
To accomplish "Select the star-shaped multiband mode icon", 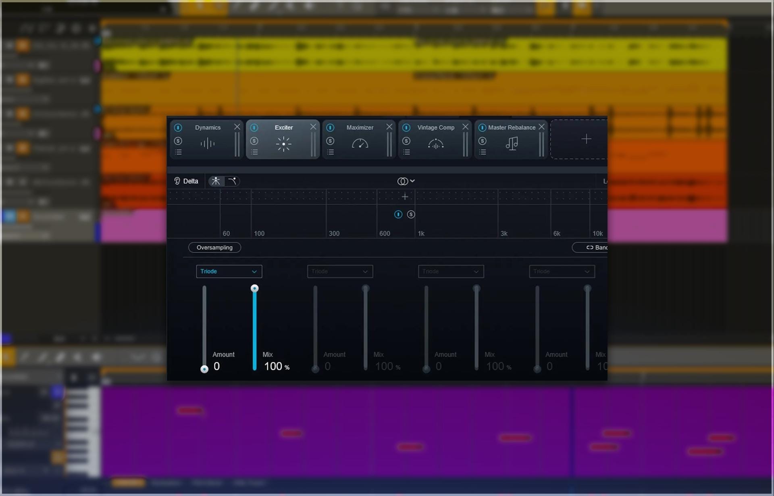I will [x=216, y=181].
